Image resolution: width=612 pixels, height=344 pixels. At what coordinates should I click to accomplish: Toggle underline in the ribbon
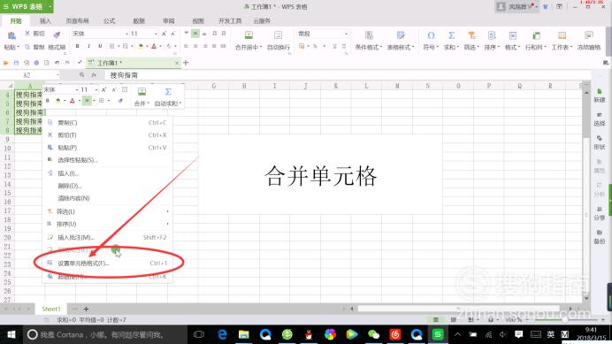point(100,46)
